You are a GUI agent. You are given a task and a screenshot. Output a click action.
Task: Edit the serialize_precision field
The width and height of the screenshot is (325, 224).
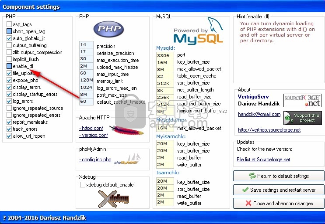pos(86,51)
